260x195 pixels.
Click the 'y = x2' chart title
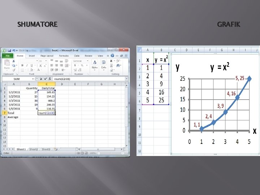coord(220,67)
